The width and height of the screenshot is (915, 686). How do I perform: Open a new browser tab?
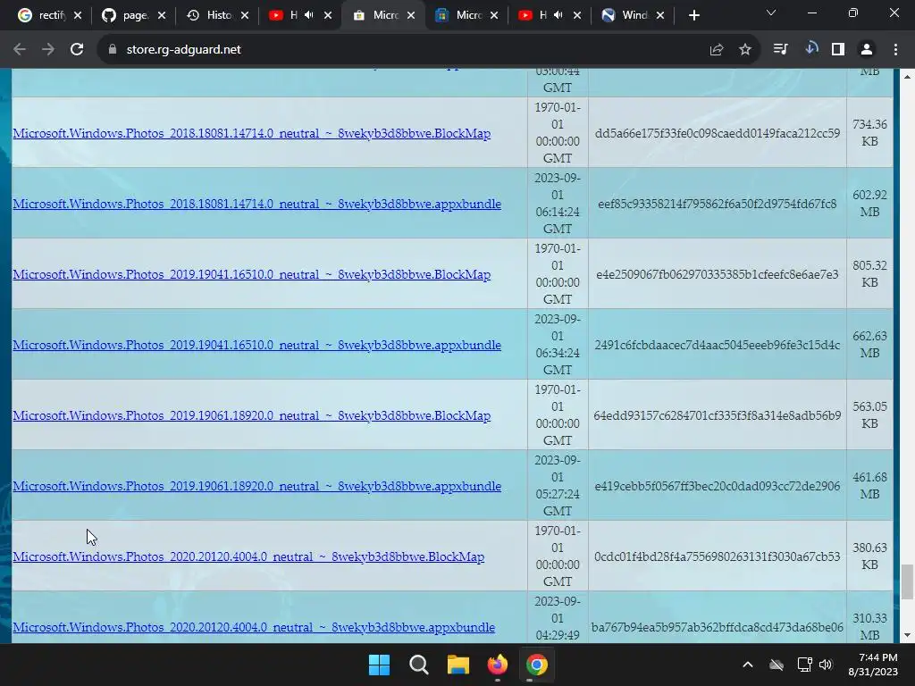click(693, 15)
